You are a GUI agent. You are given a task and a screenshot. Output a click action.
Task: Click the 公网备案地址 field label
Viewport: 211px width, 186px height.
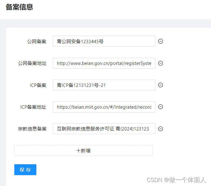32,63
